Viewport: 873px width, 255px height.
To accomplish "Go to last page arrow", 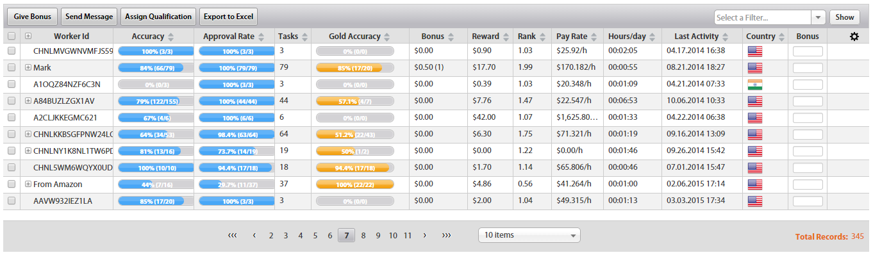I will [x=446, y=235].
